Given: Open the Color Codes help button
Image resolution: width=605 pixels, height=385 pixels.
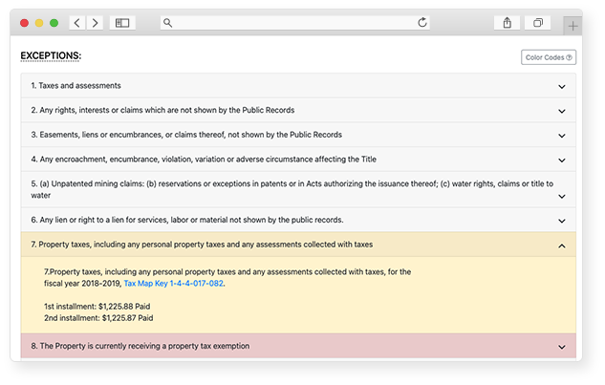Looking at the screenshot, I should tap(549, 57).
